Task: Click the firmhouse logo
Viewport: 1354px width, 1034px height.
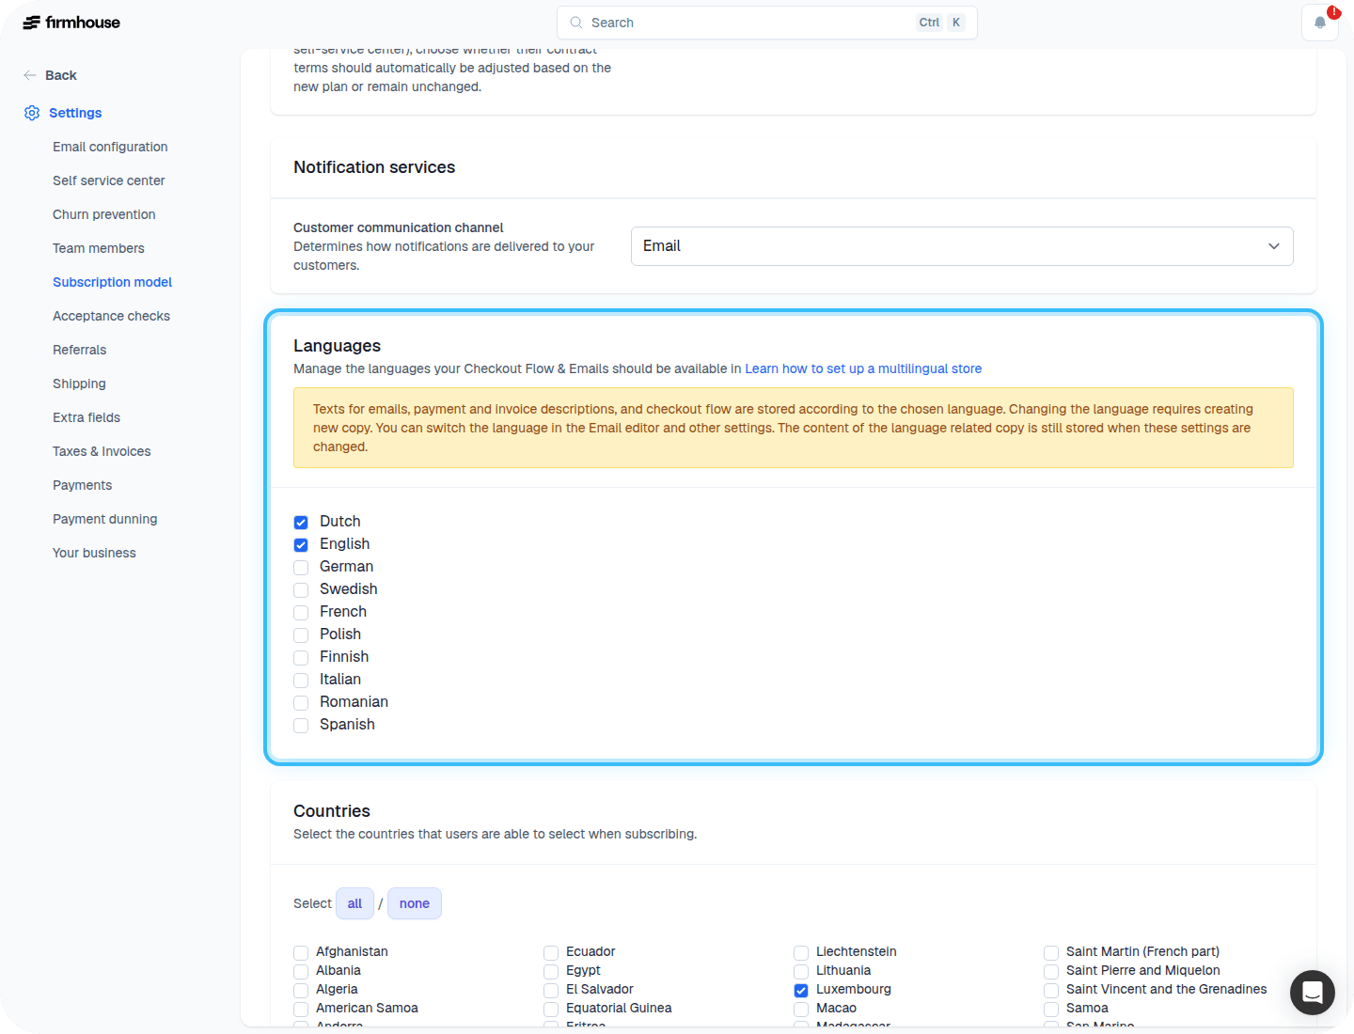Action: pyautogui.click(x=71, y=23)
